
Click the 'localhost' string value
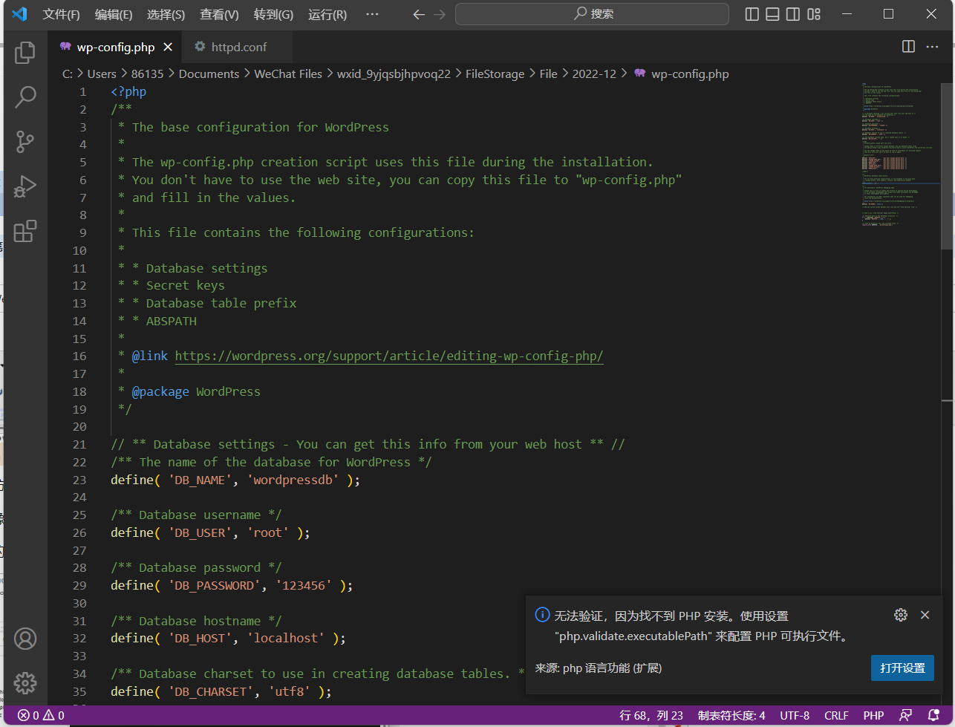click(289, 639)
